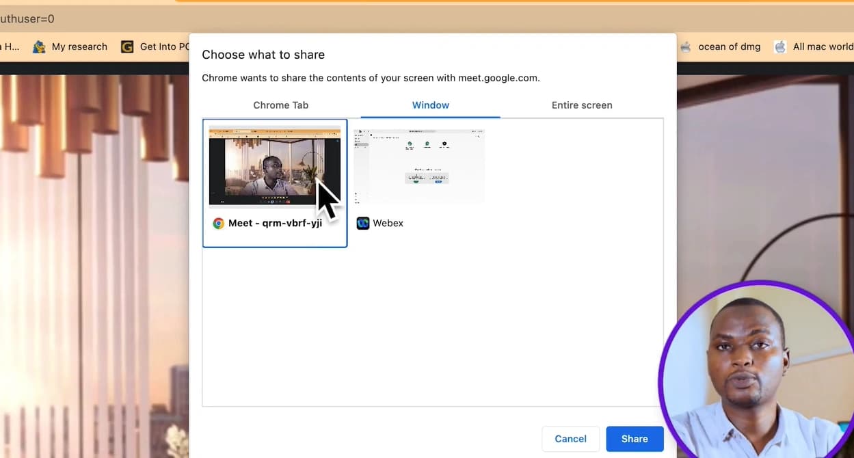This screenshot has width=854, height=458.
Task: Click the Meet - qrm-vbrf-yji label
Action: tap(275, 223)
